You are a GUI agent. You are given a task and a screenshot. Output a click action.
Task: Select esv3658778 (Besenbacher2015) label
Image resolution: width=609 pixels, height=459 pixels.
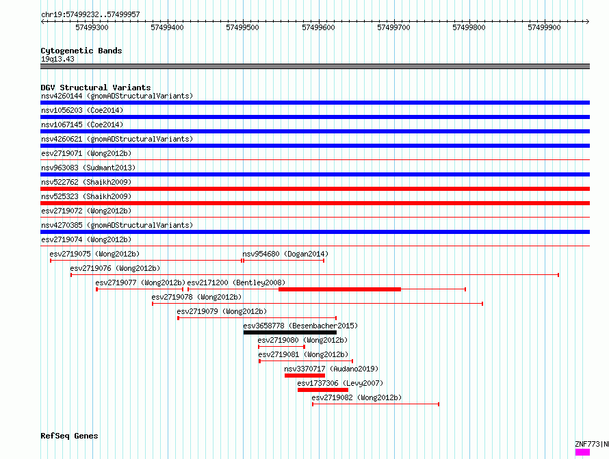point(300,326)
